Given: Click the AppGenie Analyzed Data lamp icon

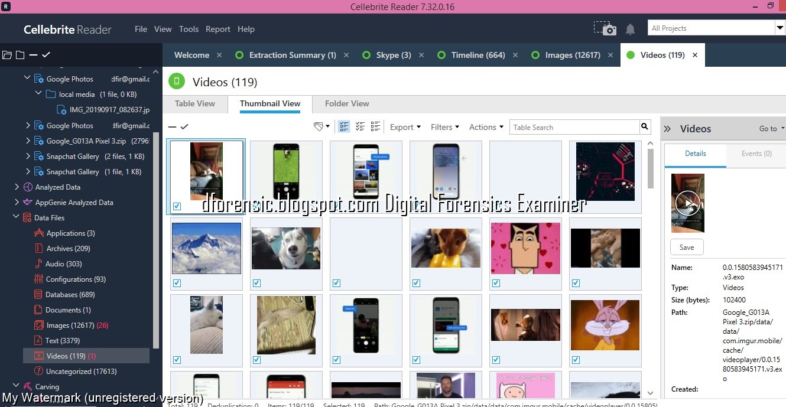Looking at the screenshot, I should pos(27,203).
